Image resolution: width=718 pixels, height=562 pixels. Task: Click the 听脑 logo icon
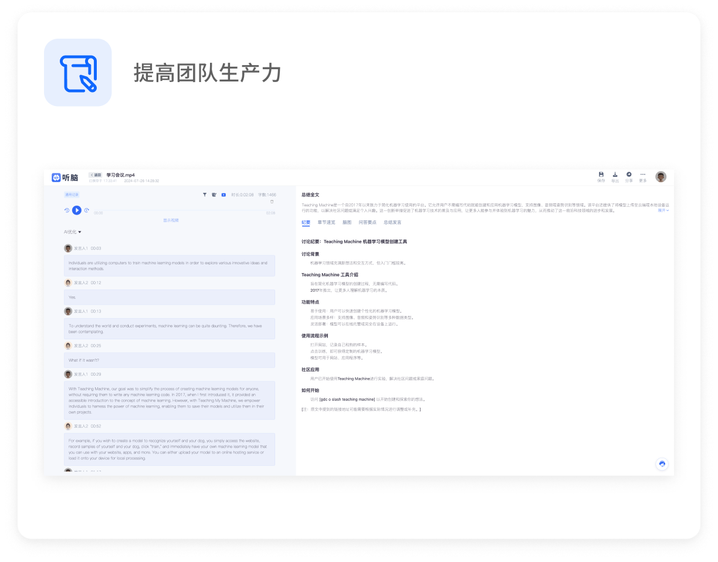click(x=56, y=178)
